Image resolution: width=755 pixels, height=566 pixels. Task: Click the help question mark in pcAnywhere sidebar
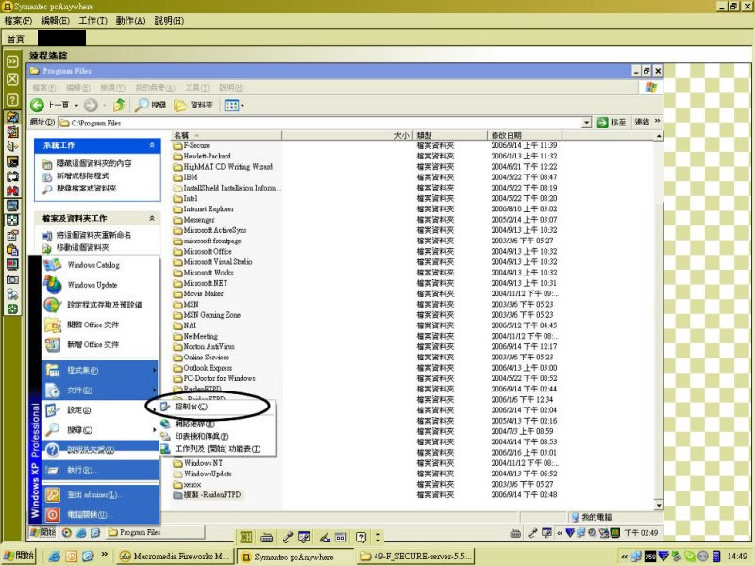pyautogui.click(x=13, y=99)
